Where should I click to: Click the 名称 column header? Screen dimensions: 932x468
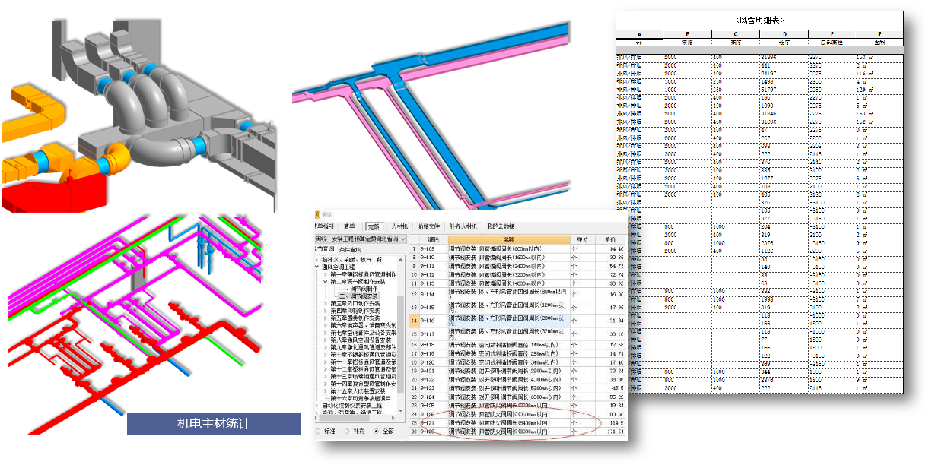pyautogui.click(x=509, y=239)
